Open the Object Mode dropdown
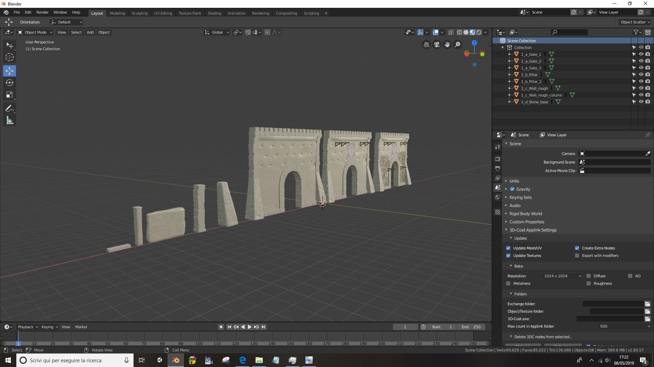654x367 pixels. click(x=35, y=32)
